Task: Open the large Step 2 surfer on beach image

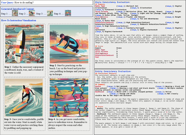Action: coord(69,44)
